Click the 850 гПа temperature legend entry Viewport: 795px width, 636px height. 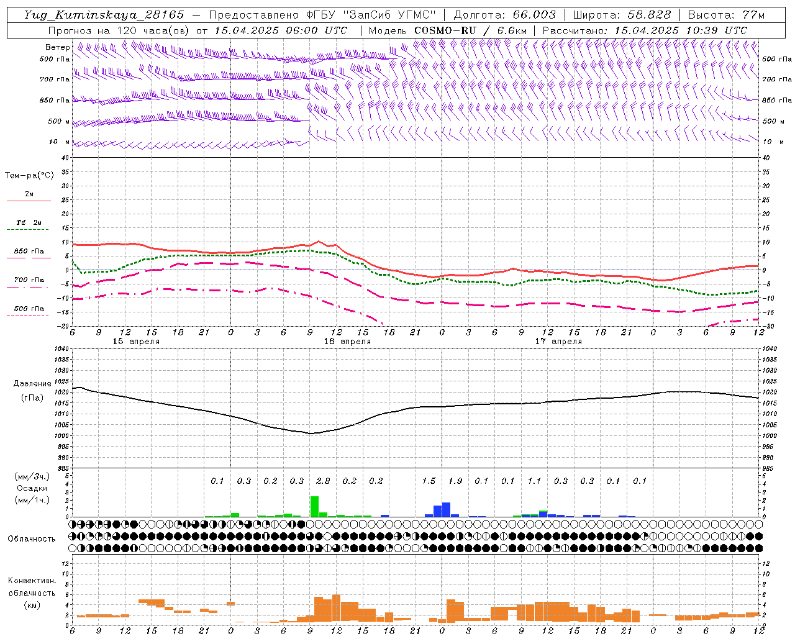[29, 252]
